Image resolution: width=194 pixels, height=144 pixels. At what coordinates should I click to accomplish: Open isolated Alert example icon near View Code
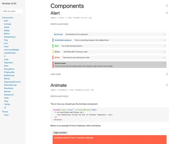tap(167, 74)
